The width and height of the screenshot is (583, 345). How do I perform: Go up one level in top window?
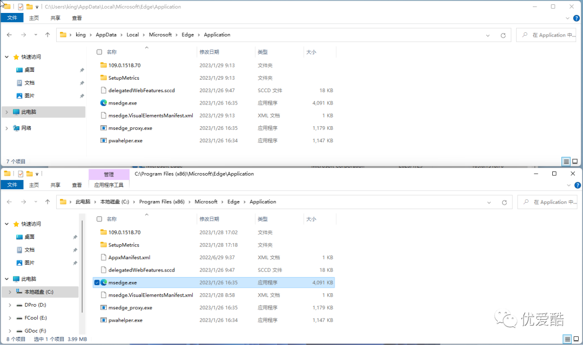[48, 35]
